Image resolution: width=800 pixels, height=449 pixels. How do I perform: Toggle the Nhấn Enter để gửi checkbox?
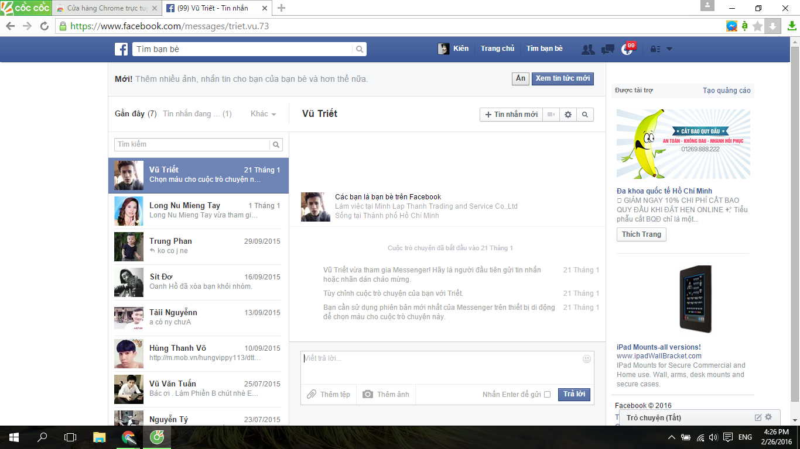click(x=548, y=395)
